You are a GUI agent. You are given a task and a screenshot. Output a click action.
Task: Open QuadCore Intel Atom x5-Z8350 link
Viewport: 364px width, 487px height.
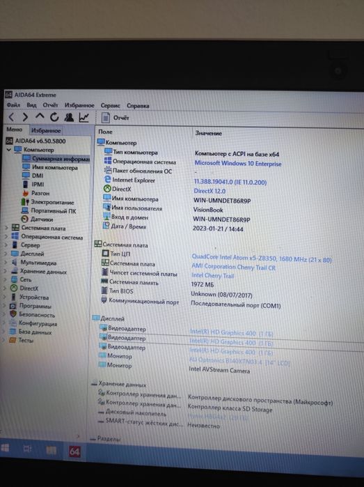(x=261, y=258)
